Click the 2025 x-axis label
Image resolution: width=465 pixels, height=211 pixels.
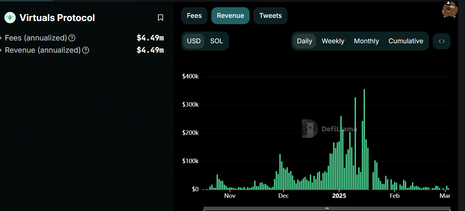coord(339,196)
